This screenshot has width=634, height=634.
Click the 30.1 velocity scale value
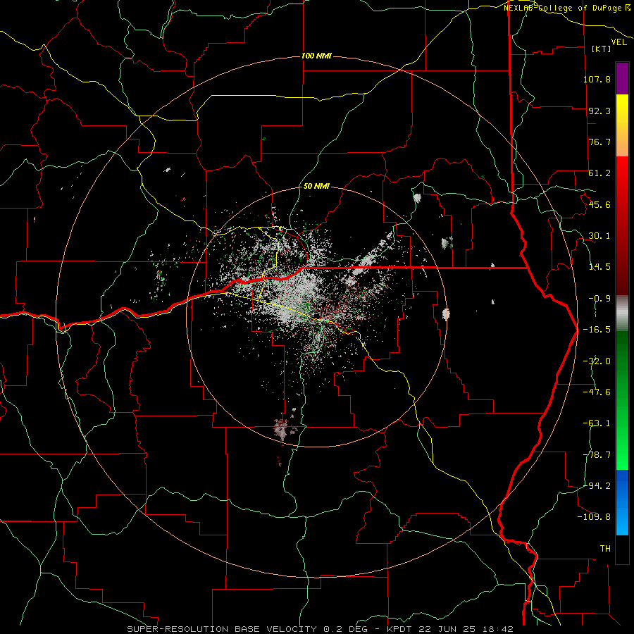(x=599, y=236)
